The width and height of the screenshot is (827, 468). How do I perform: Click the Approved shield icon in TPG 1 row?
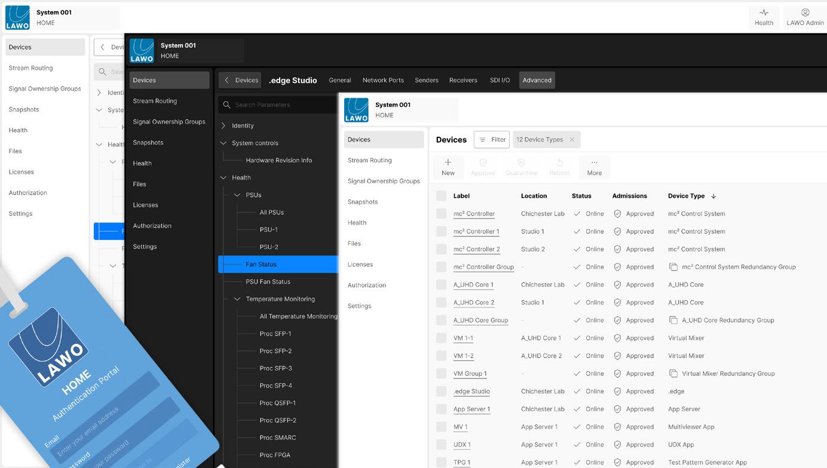618,462
